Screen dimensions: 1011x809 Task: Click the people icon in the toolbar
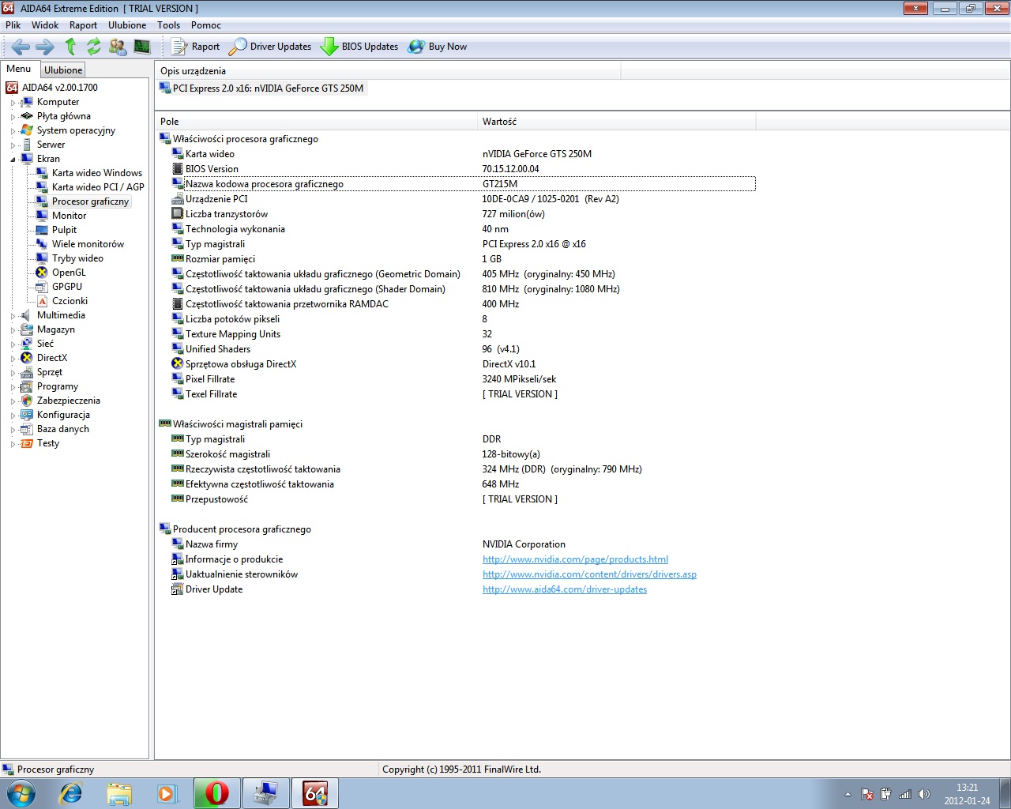coord(118,47)
